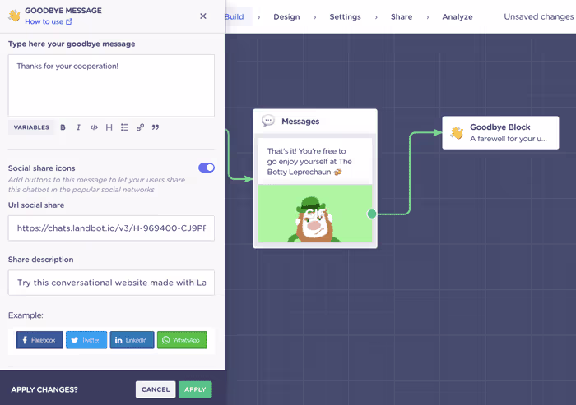
Task: Click the Share description field
Action: tap(111, 283)
